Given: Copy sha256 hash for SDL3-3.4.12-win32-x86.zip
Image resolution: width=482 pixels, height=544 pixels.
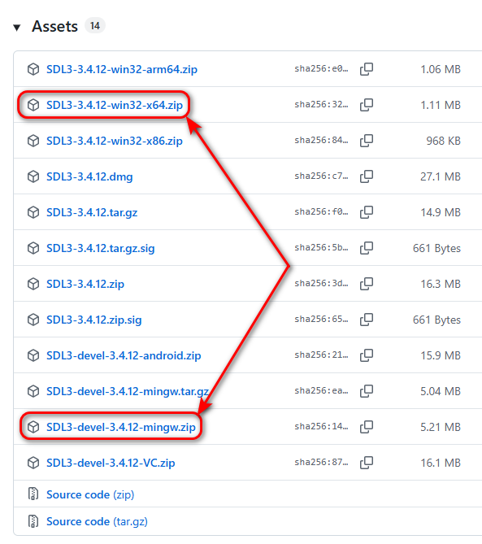Looking at the screenshot, I should pyautogui.click(x=367, y=141).
